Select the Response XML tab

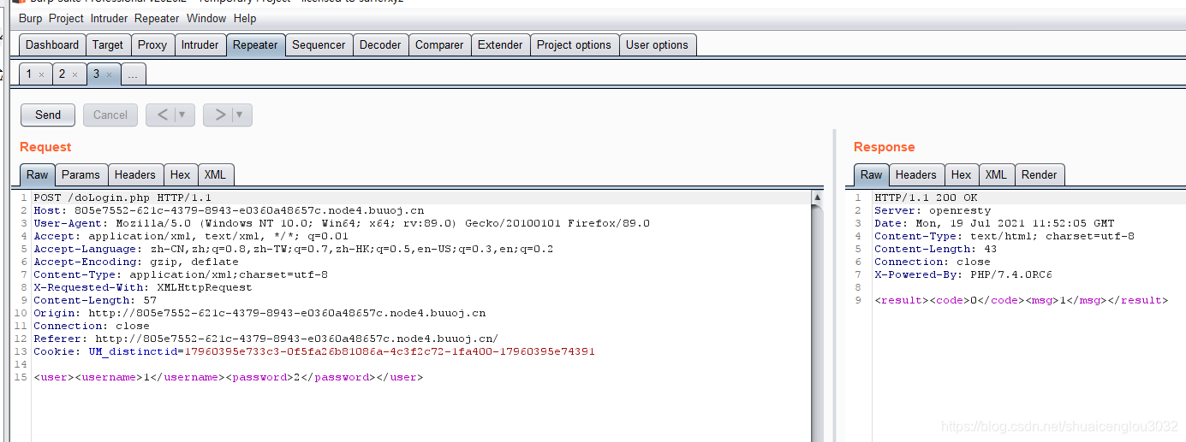point(996,174)
